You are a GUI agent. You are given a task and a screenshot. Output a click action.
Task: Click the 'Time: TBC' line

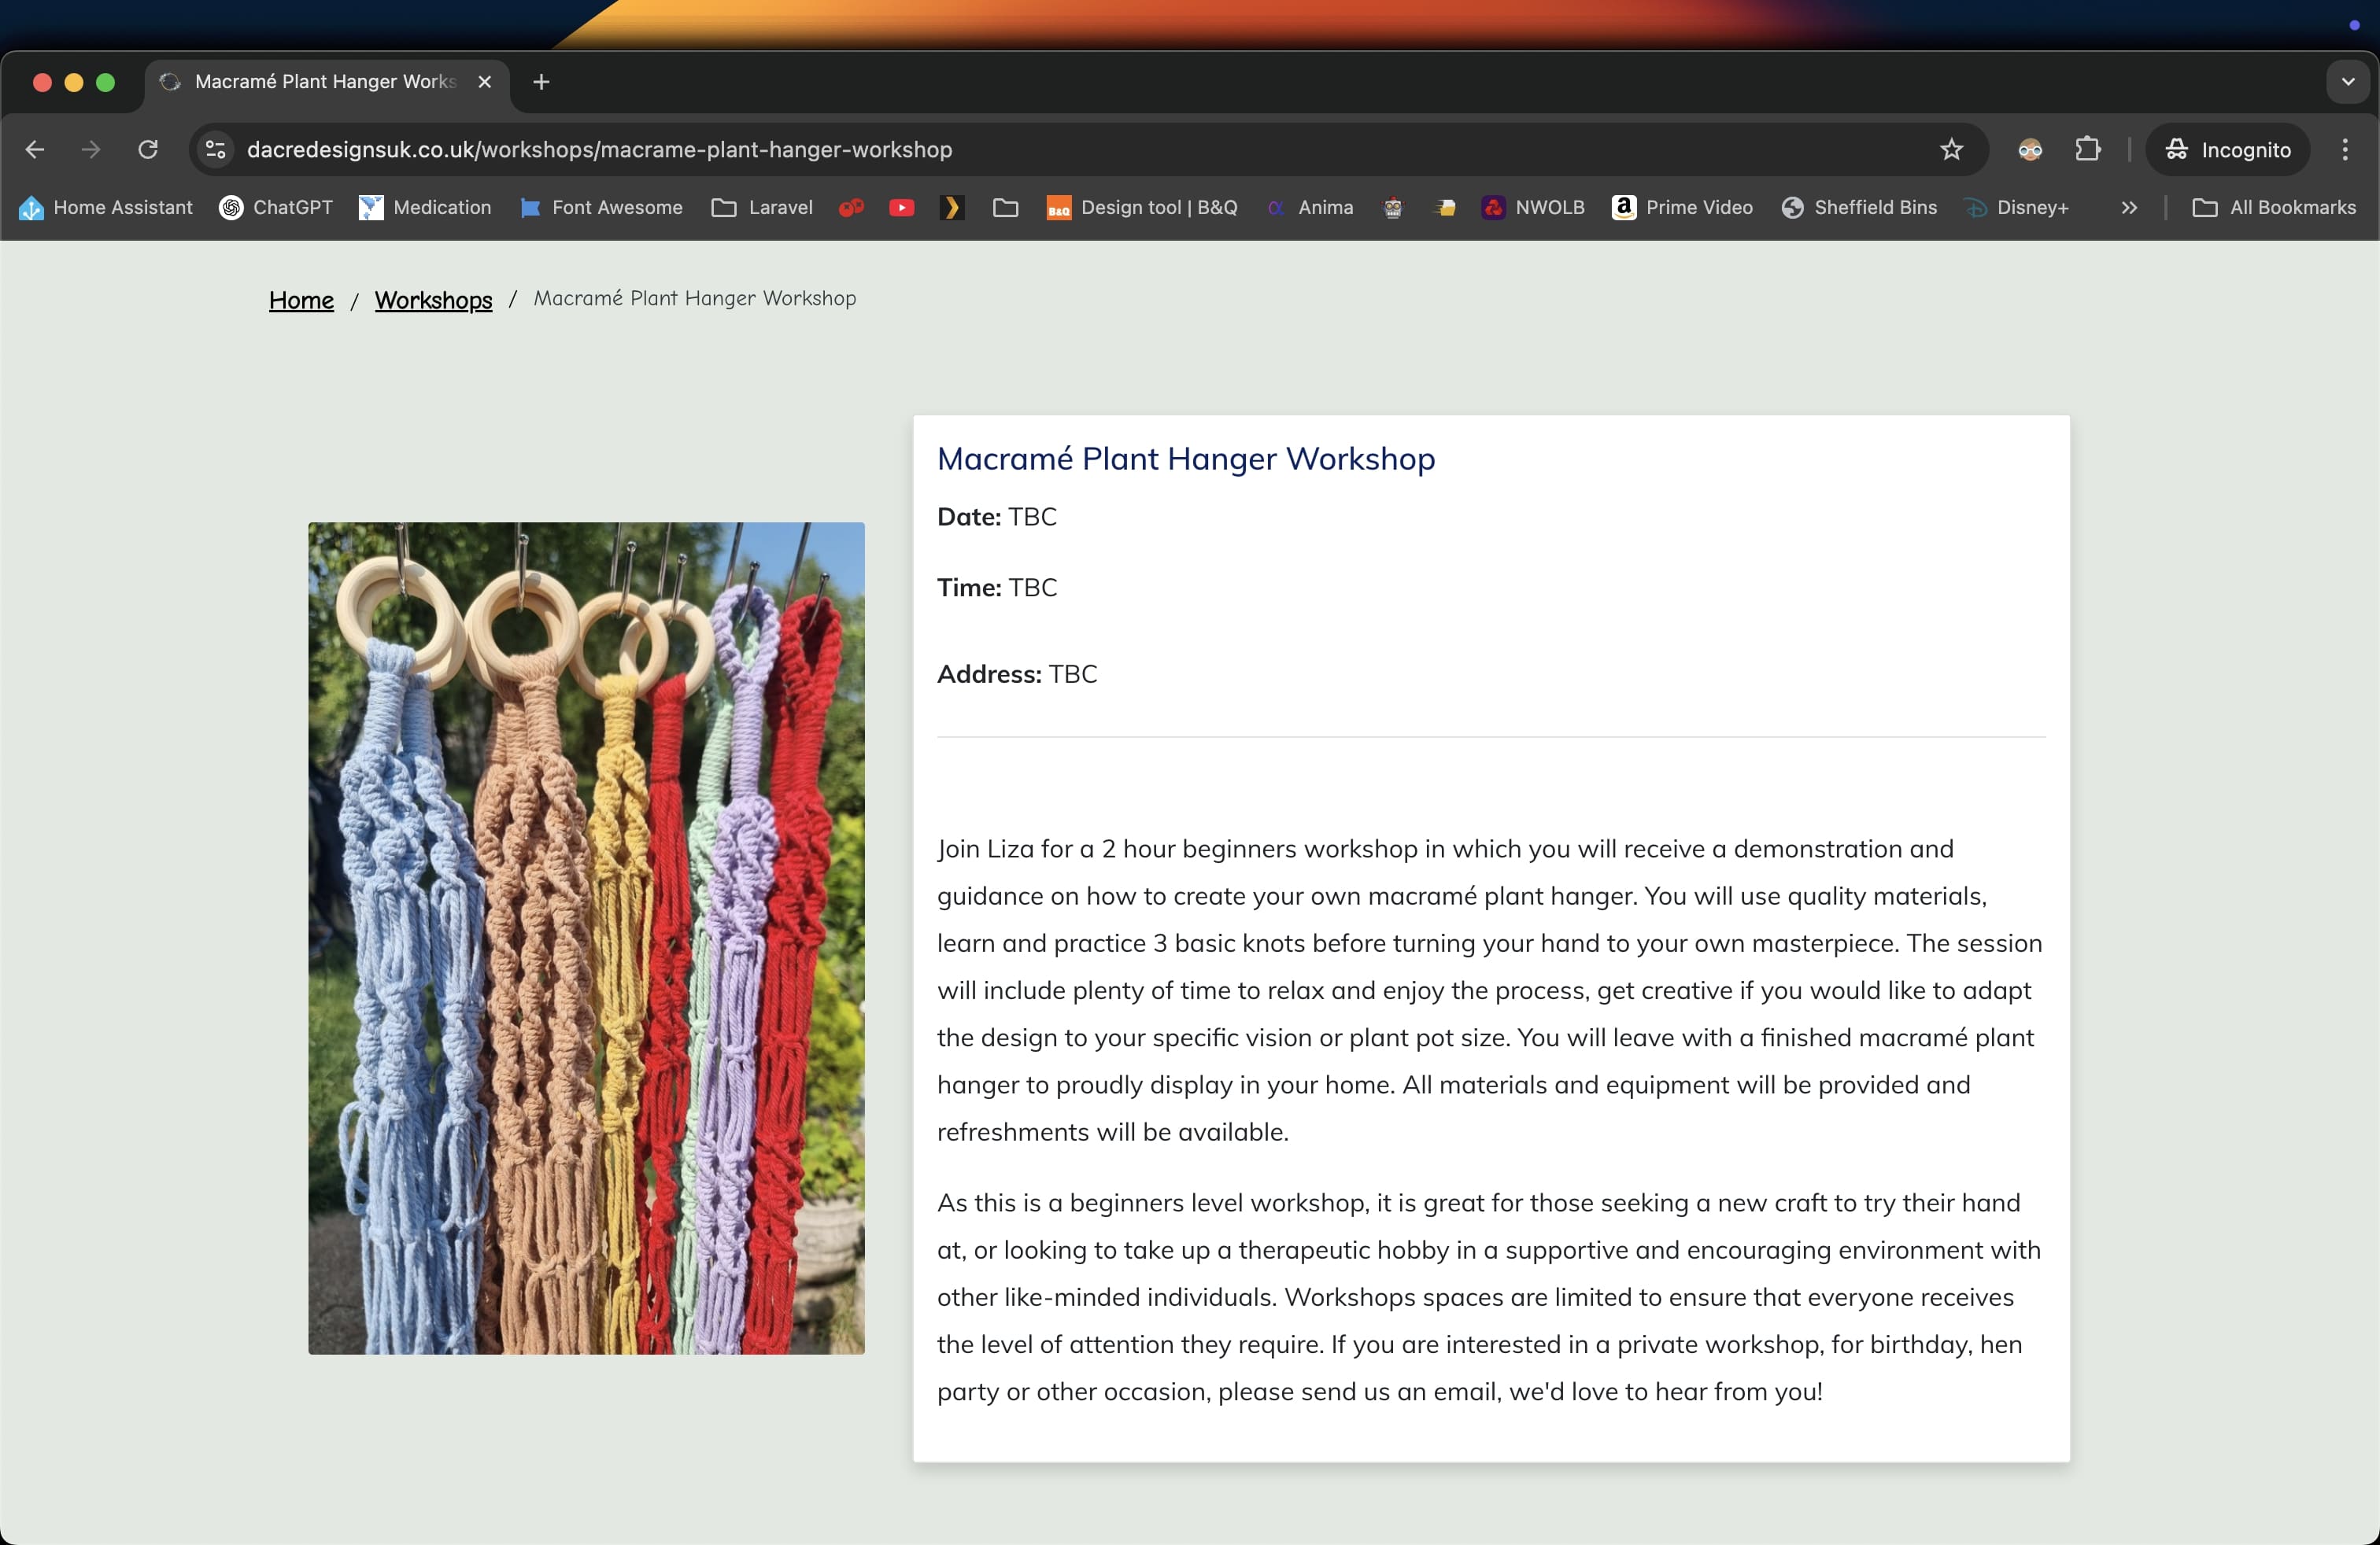[997, 588]
